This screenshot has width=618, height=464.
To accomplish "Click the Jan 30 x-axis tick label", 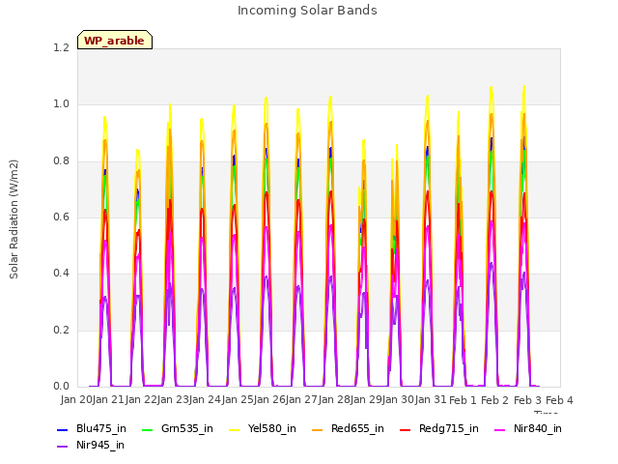I will (x=399, y=400).
